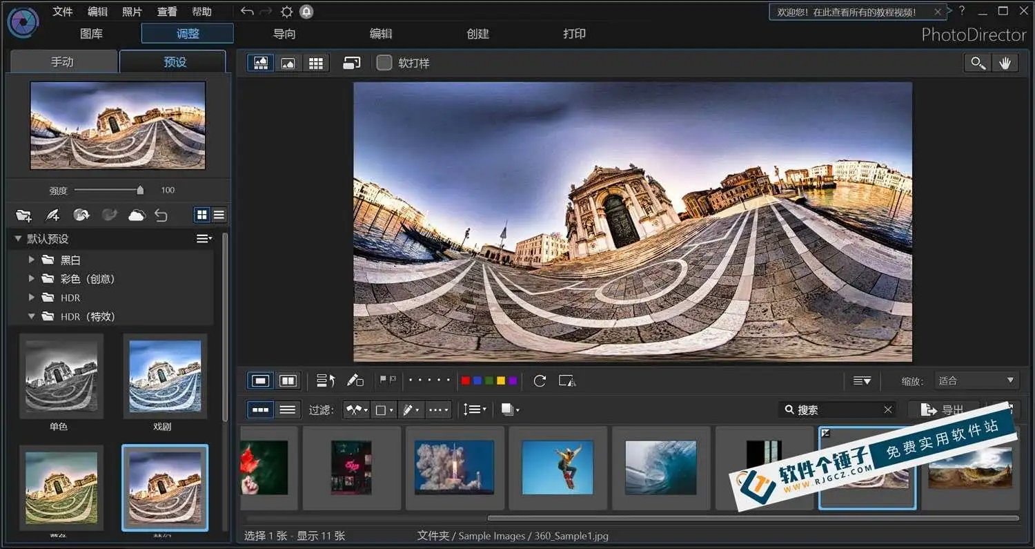Select the hand pan tool
This screenshot has width=1035, height=549.
click(1005, 63)
